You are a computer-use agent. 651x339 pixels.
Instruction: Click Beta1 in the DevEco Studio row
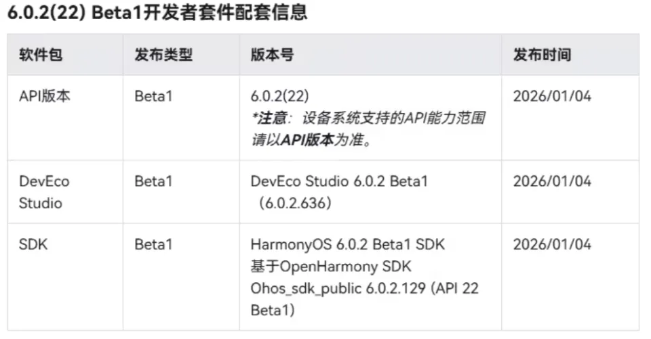pos(153,181)
